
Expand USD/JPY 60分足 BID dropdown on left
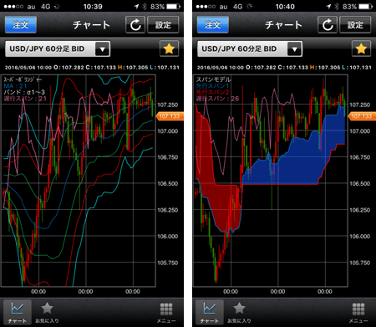58,49
